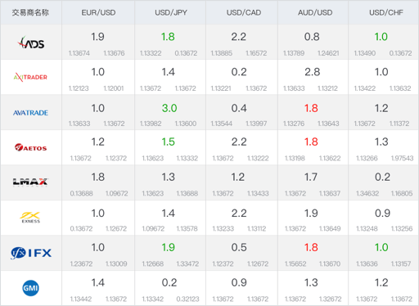419x306 pixels.
Task: Click the 交易商名称 column header
Action: 30,12
